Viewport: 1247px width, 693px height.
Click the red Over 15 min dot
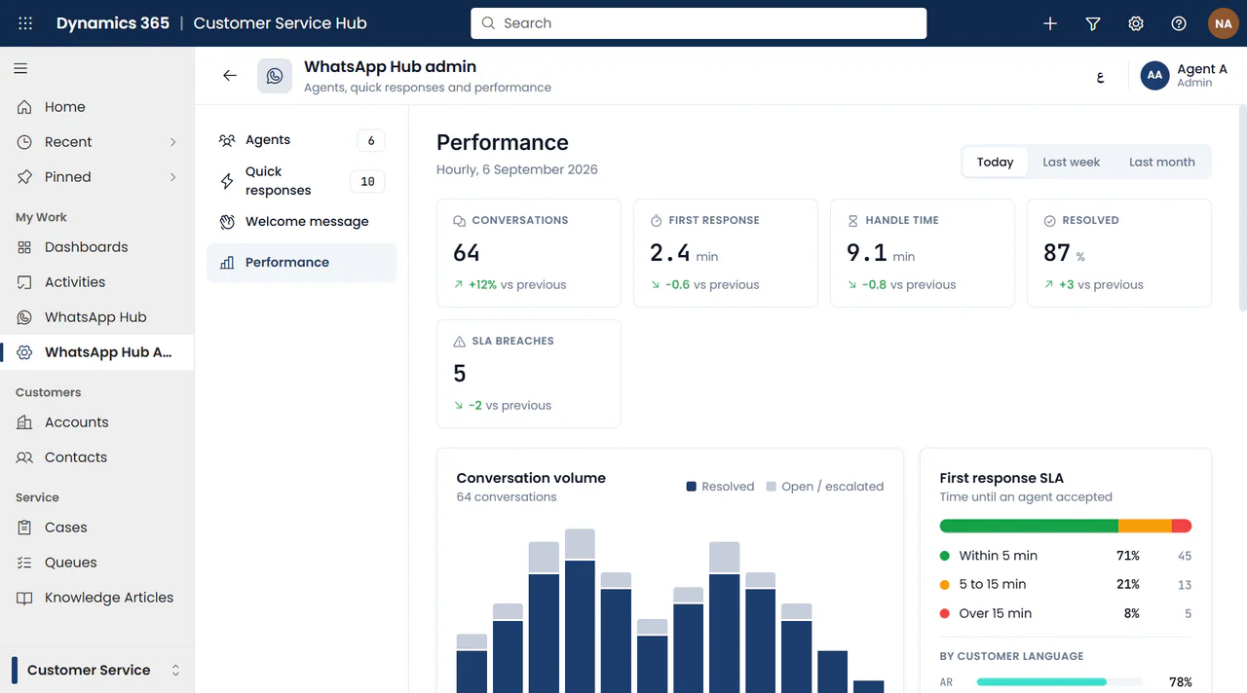[945, 614]
